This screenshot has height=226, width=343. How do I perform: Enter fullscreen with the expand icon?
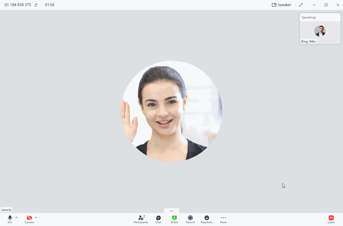(x=301, y=5)
